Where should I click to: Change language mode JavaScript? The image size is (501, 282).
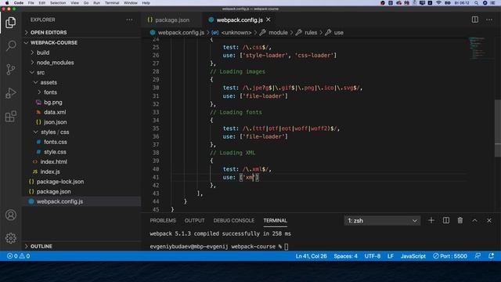(413, 256)
